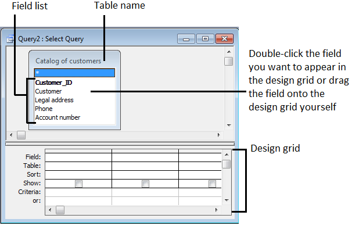Select the Customer_ID field
352x226 pixels.
click(53, 82)
